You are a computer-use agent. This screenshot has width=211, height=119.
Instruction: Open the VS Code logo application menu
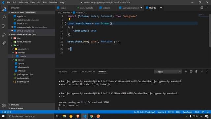[3, 2]
